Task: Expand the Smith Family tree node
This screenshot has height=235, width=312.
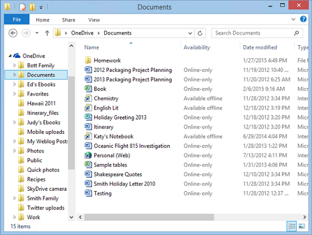Action: tap(15, 198)
